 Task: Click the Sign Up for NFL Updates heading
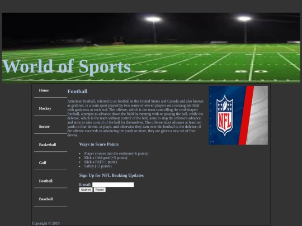pyautogui.click(x=111, y=175)
